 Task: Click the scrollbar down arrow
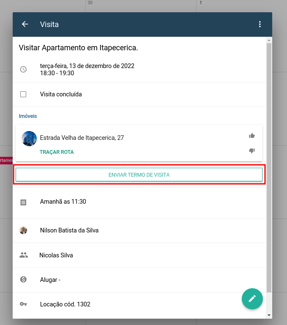269,315
